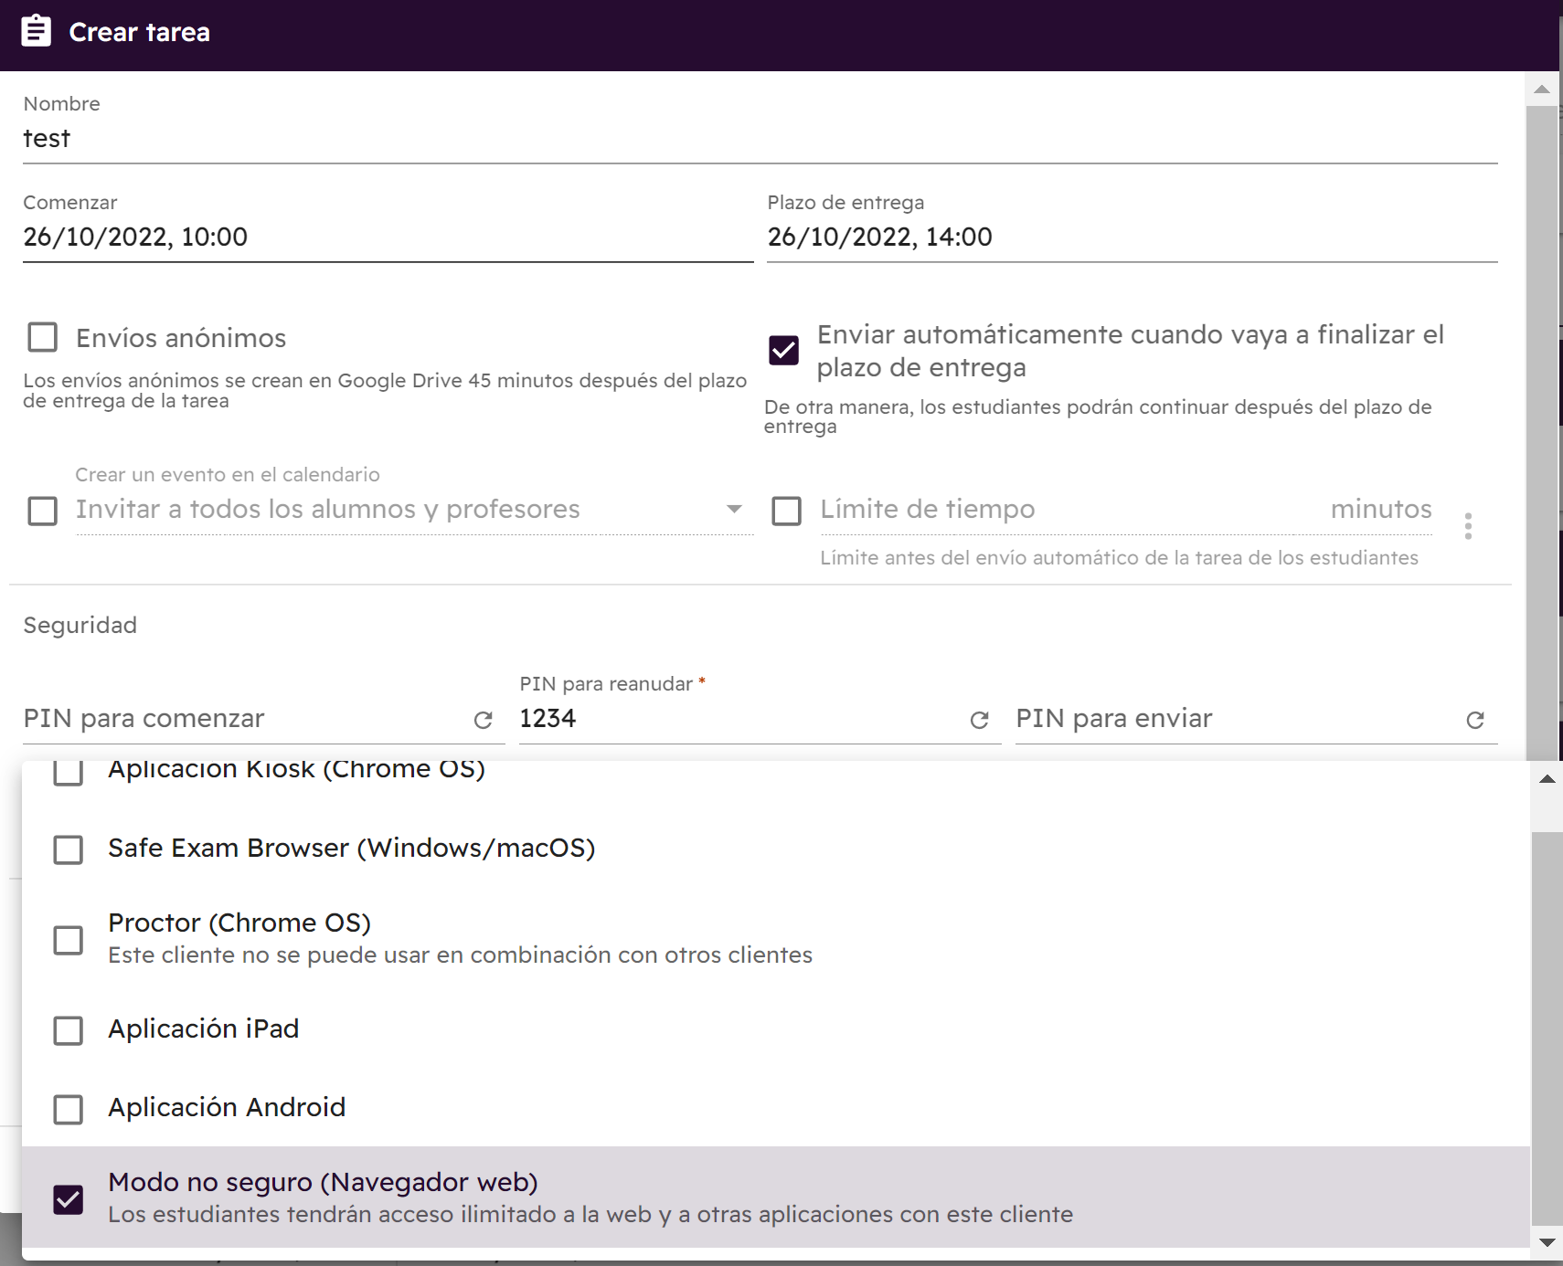Viewport: 1563px width, 1266px height.
Task: Uncheck Enviar automáticamente al finalizar plazo
Action: click(x=784, y=350)
